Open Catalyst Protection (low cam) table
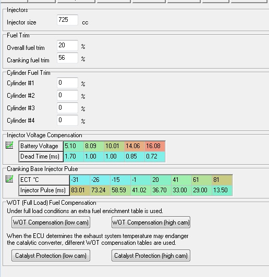This screenshot has height=277, width=269. [51, 256]
